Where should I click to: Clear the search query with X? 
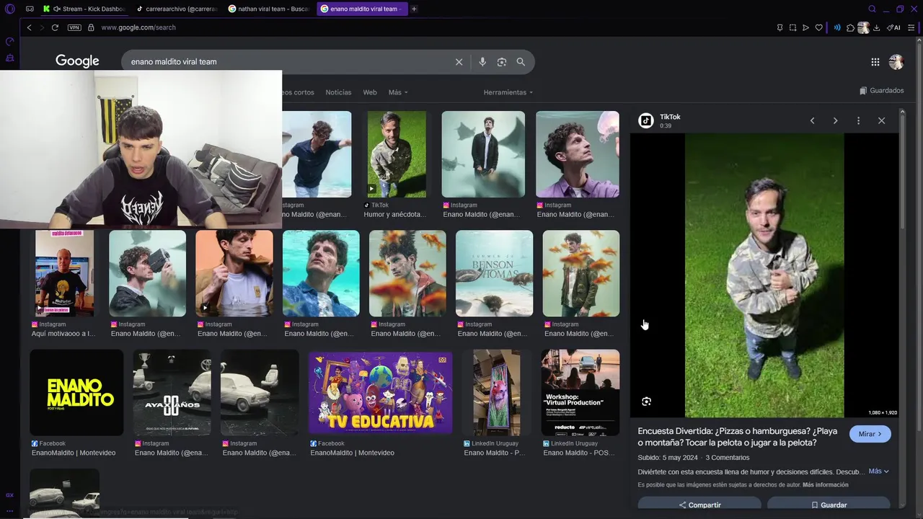[x=459, y=62]
